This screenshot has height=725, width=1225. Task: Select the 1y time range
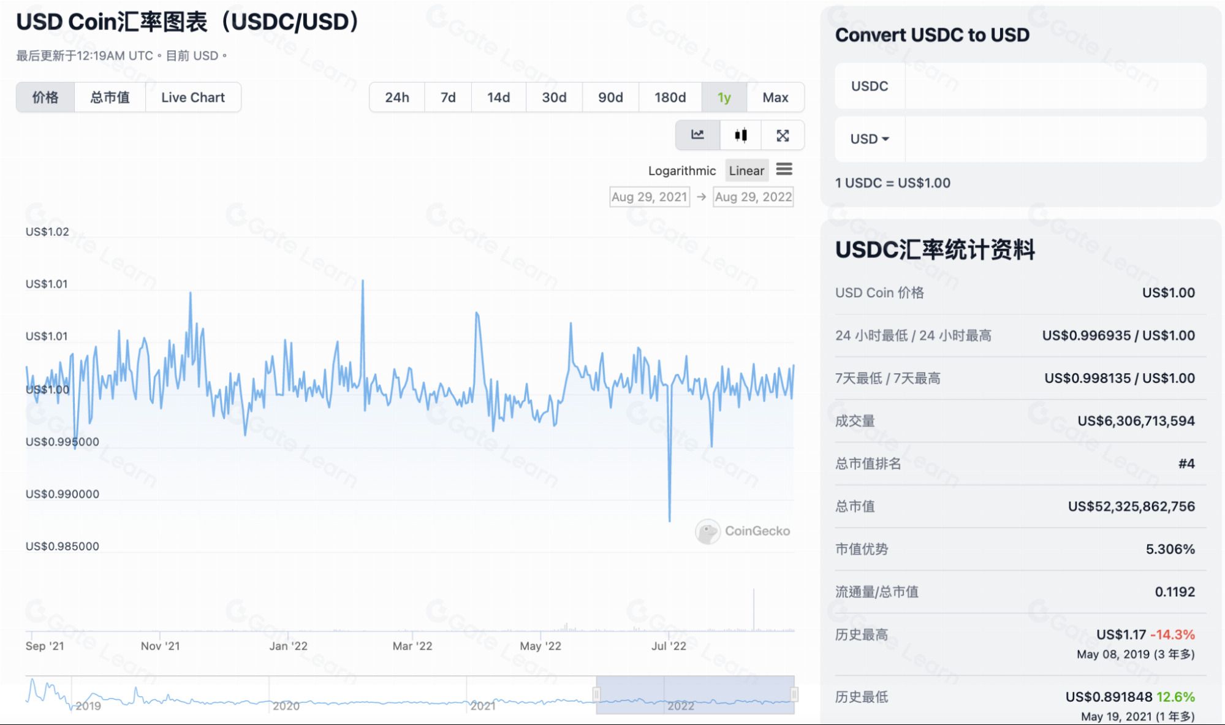(724, 97)
